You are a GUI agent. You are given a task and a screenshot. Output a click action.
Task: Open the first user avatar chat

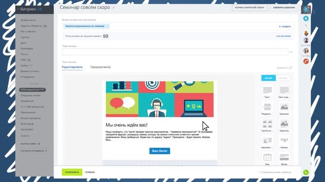[306, 33]
